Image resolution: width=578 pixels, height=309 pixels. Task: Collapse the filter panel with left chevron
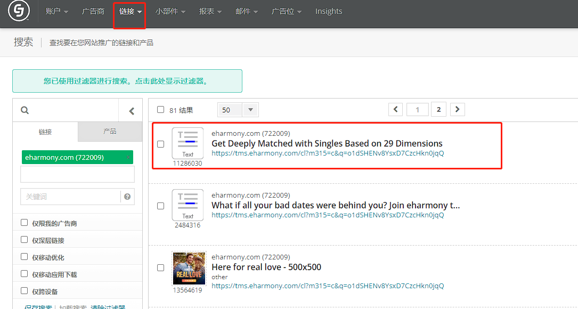click(x=131, y=111)
